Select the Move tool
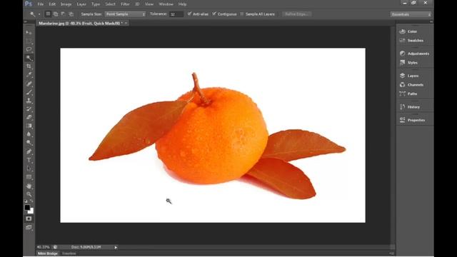Viewport: 457px width, 257px height. click(x=29, y=32)
